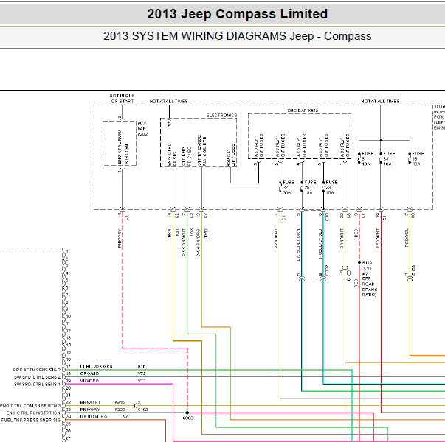Click the 'SW SPD CTRL SENS 2' pin label
This screenshot has height=442, width=445.
(38, 377)
